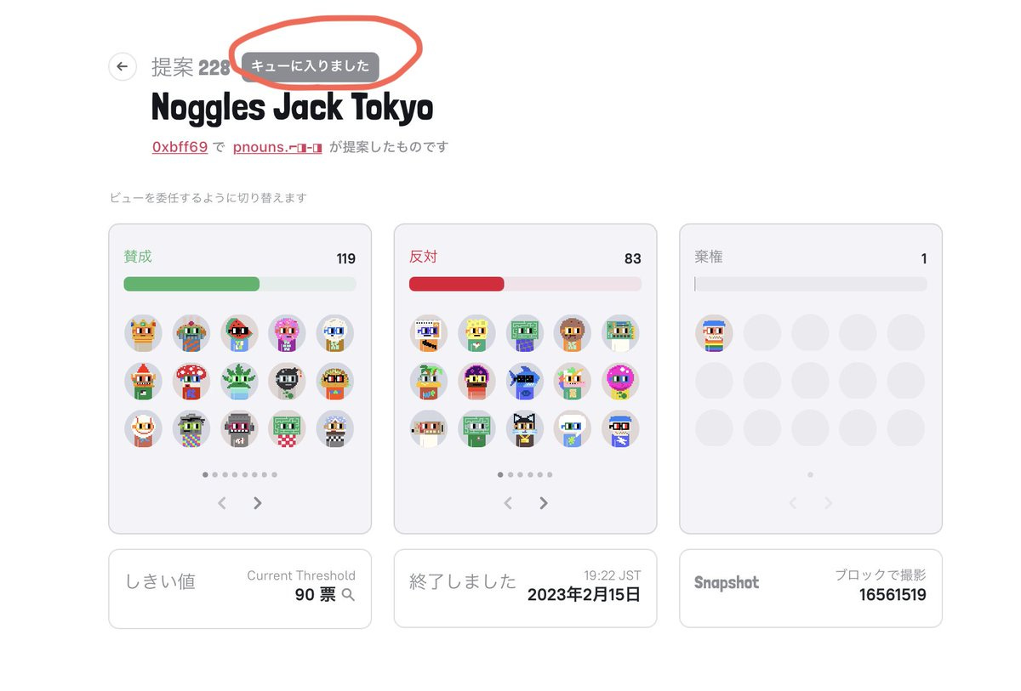Image resolution: width=1021 pixels, height=691 pixels.
Task: Click the pink-haired noun avatar in 賛成
Action: click(x=287, y=333)
